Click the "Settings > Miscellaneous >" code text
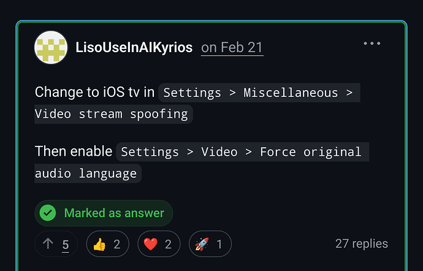The height and width of the screenshot is (271, 423). click(x=259, y=93)
